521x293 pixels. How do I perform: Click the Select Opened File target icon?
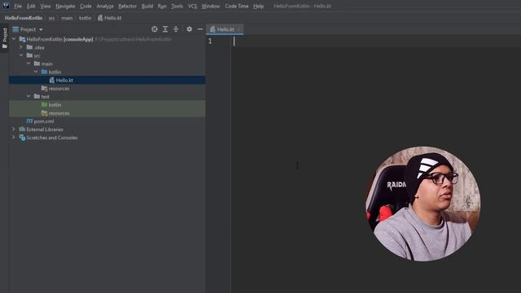[x=155, y=29]
